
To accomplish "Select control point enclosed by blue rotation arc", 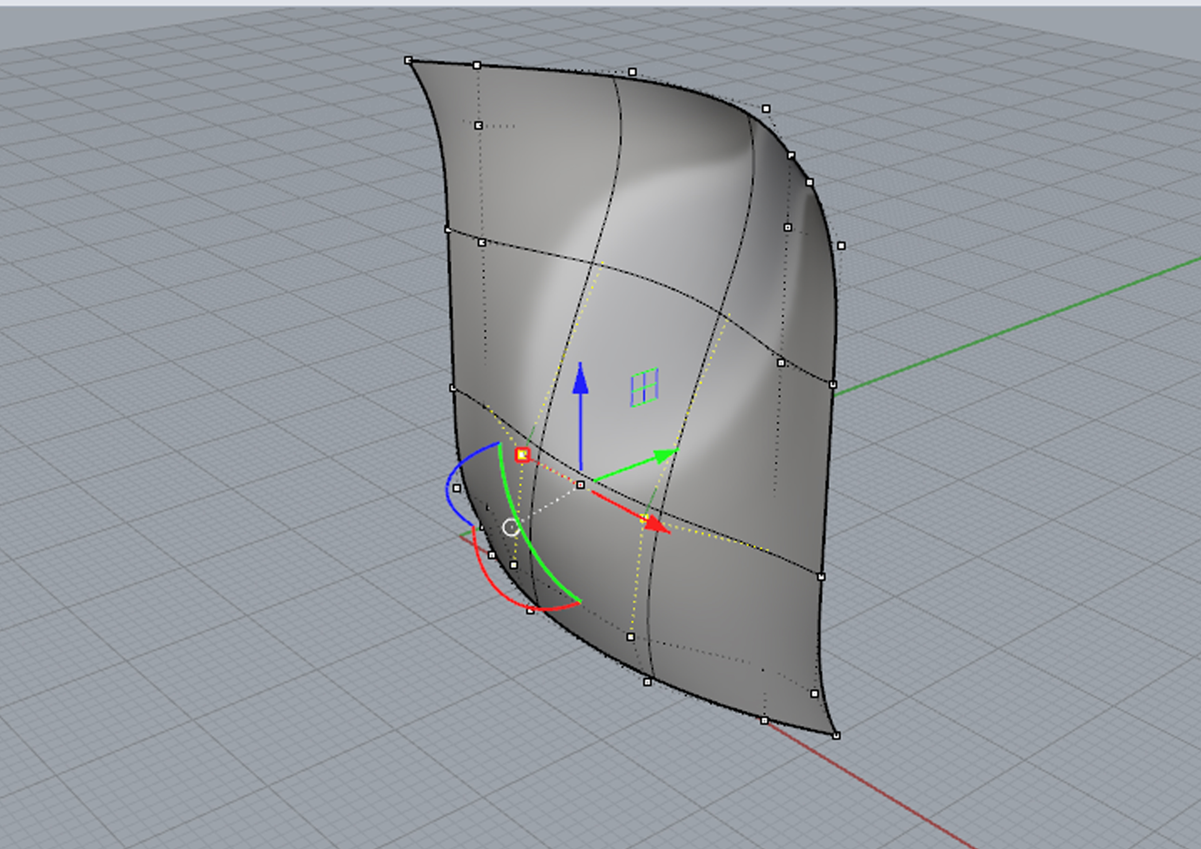I will 457,488.
